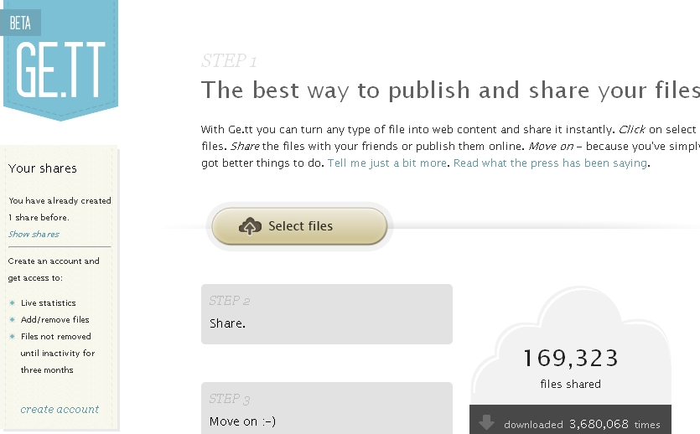700x434 pixels.
Task: Click the bullet beside Live statistics
Action: pos(12,303)
